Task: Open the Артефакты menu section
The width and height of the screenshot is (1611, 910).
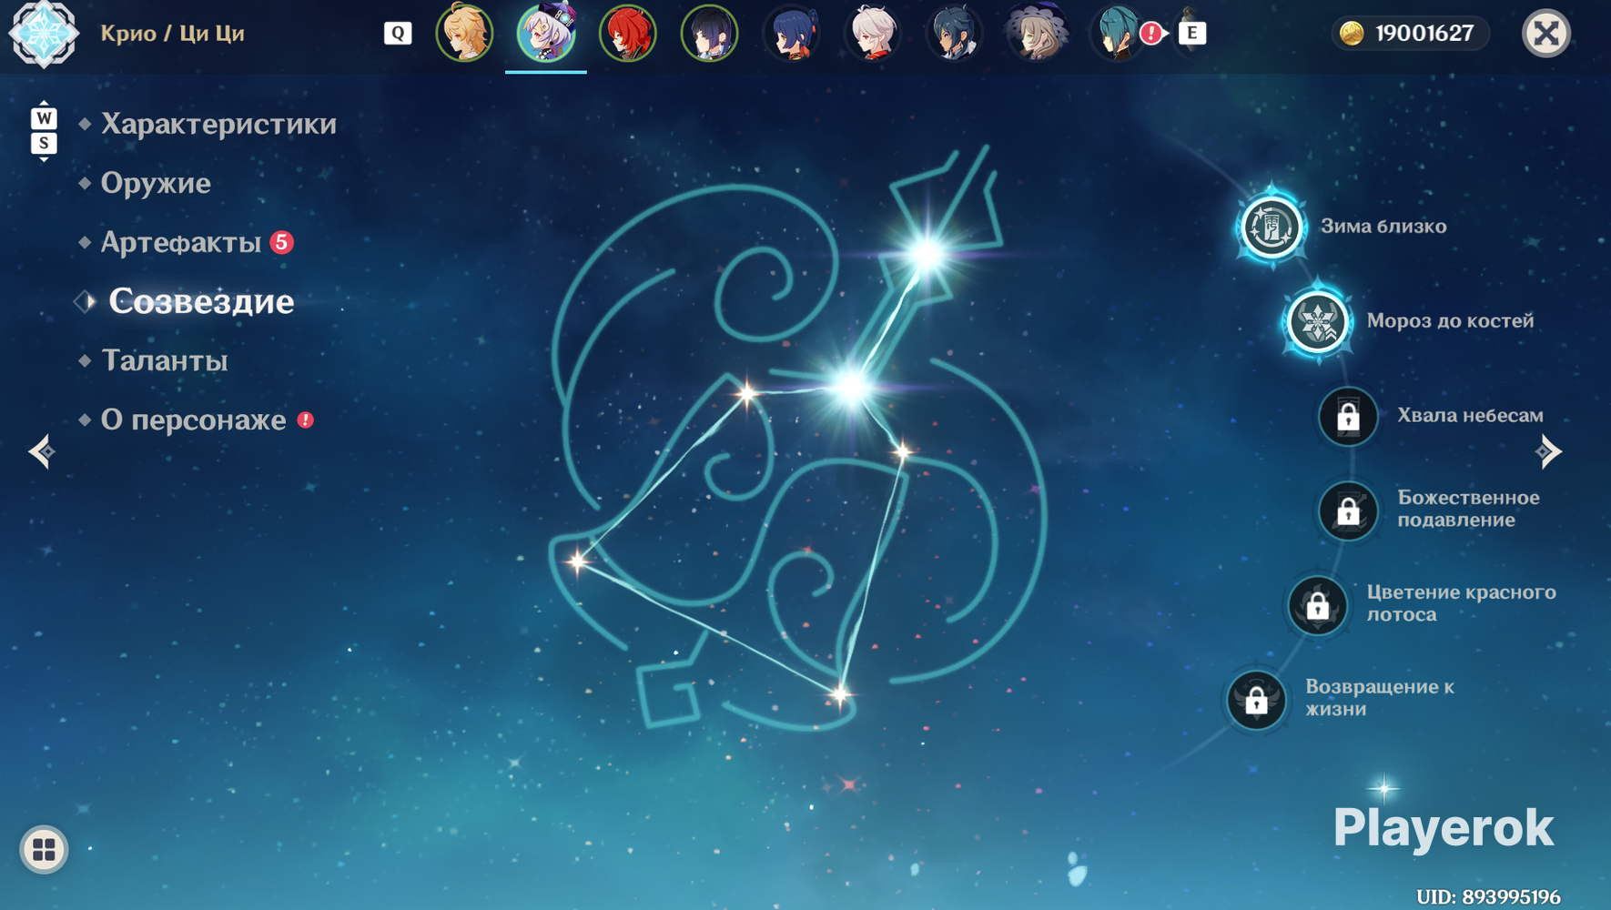Action: 181,242
